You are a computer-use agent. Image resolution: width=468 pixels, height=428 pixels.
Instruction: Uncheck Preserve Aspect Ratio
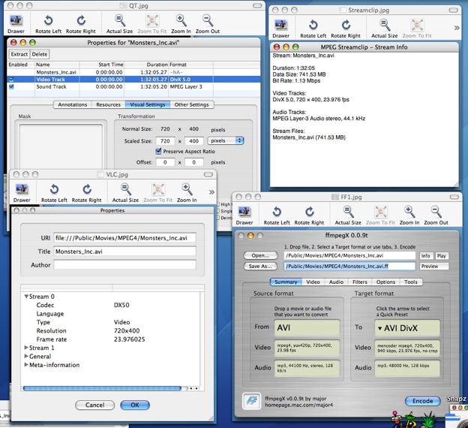click(158, 151)
